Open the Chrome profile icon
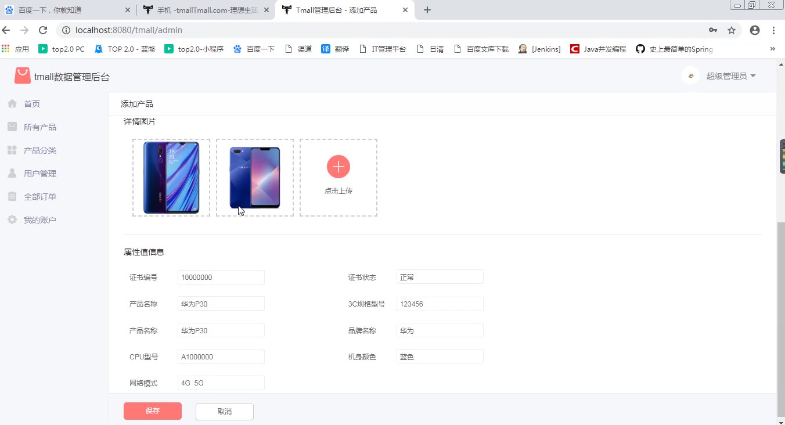785x425 pixels. (755, 30)
